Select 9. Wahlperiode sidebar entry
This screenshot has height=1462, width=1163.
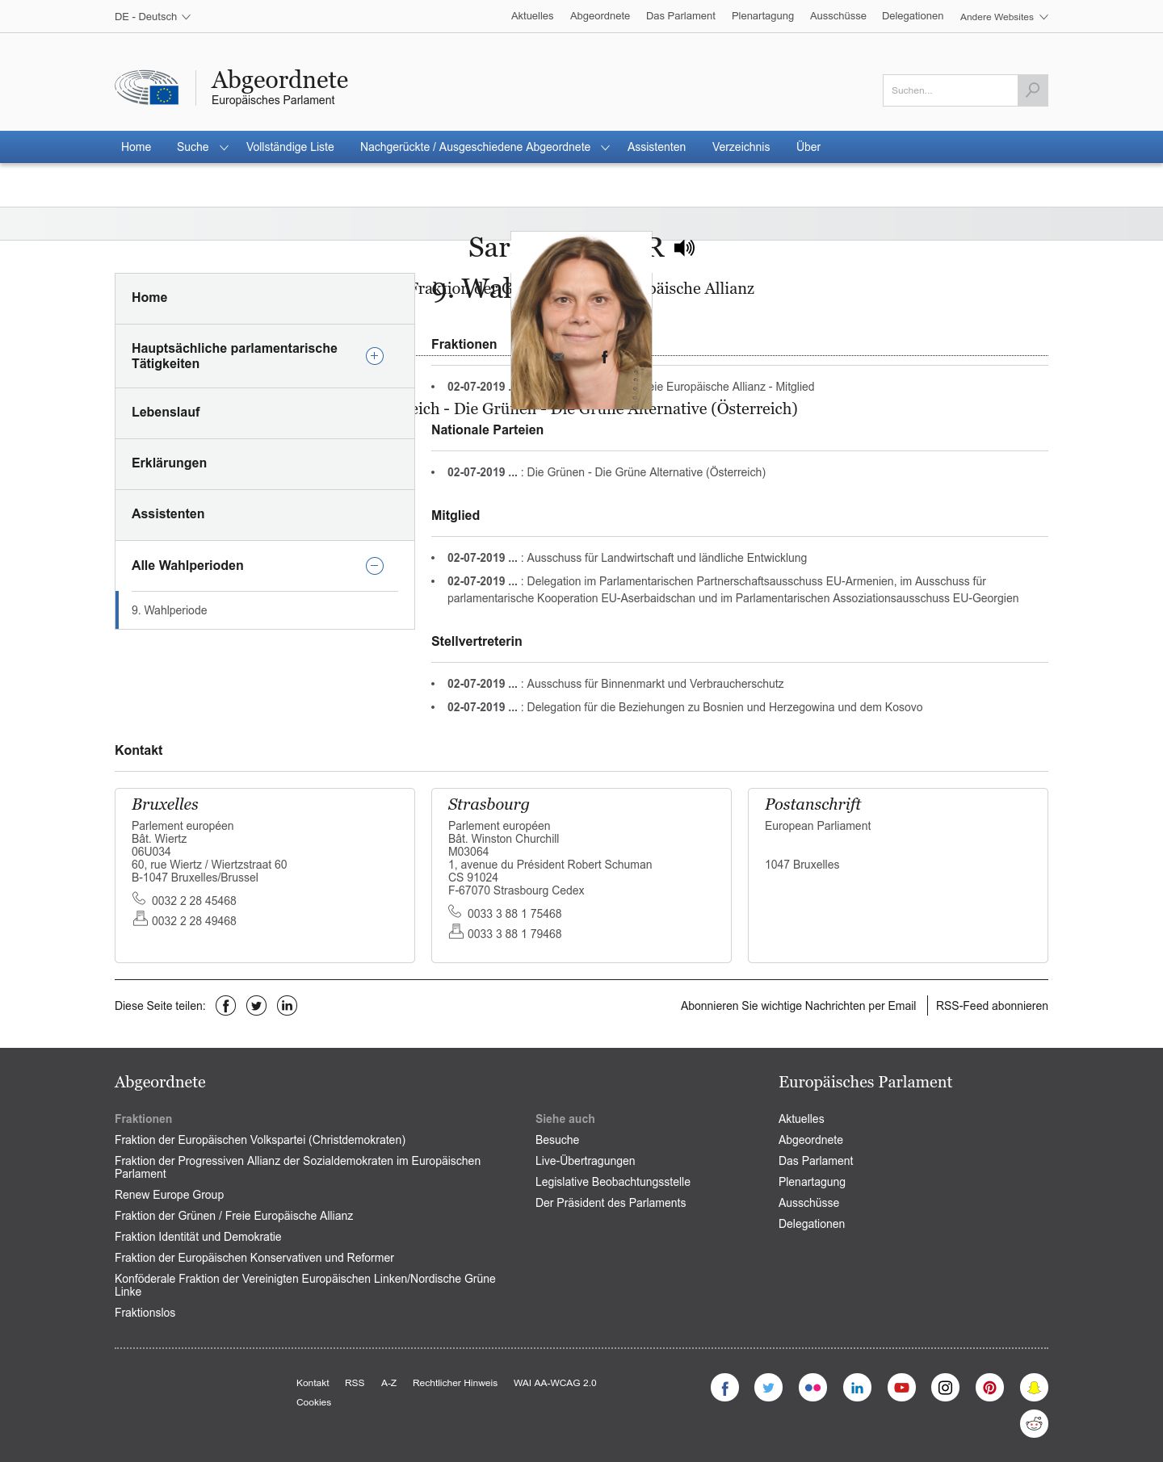point(265,610)
